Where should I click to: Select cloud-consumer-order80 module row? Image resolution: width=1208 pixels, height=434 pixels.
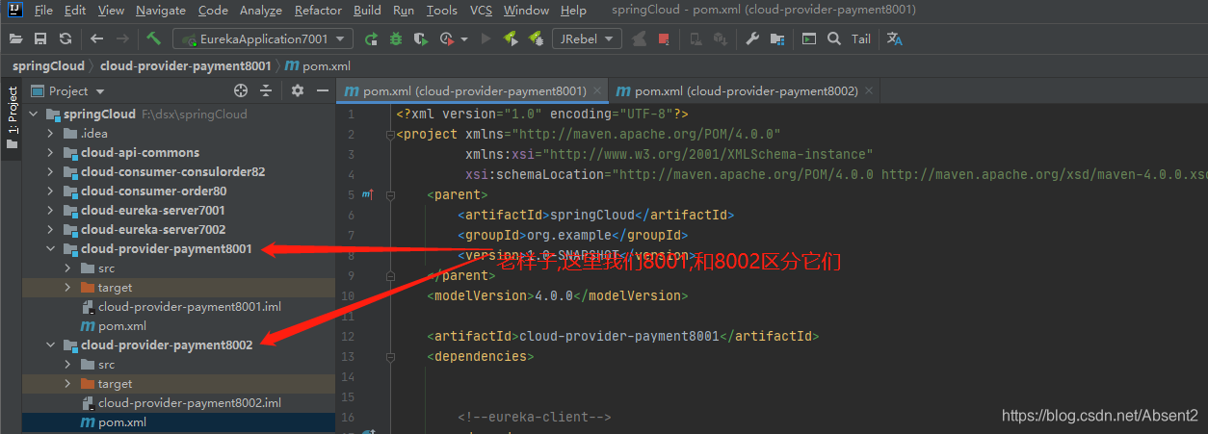(x=178, y=191)
